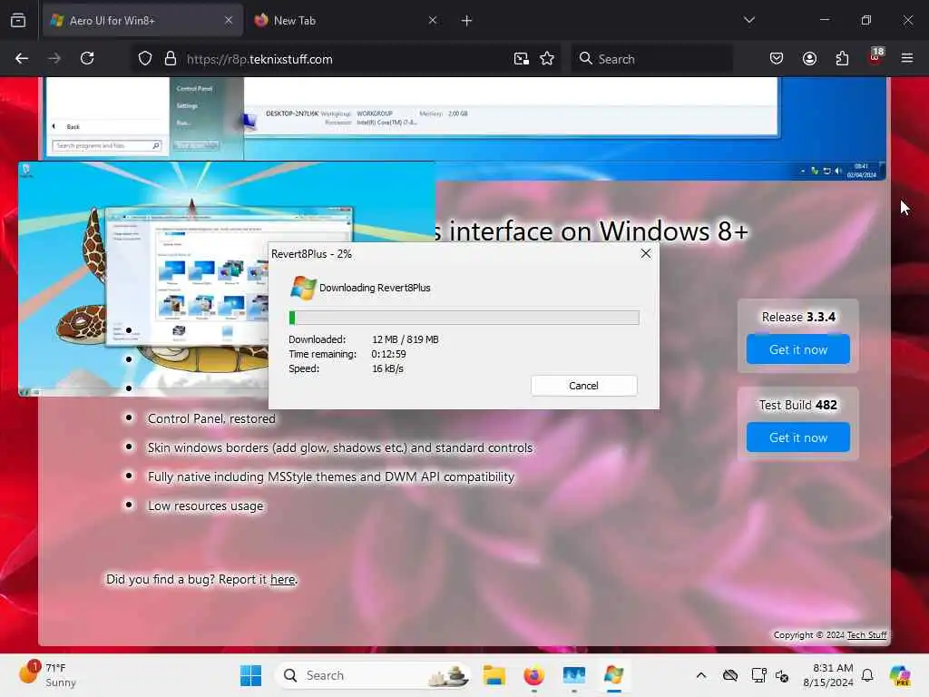Open the Extensions puzzle icon
The image size is (929, 697).
tap(843, 58)
